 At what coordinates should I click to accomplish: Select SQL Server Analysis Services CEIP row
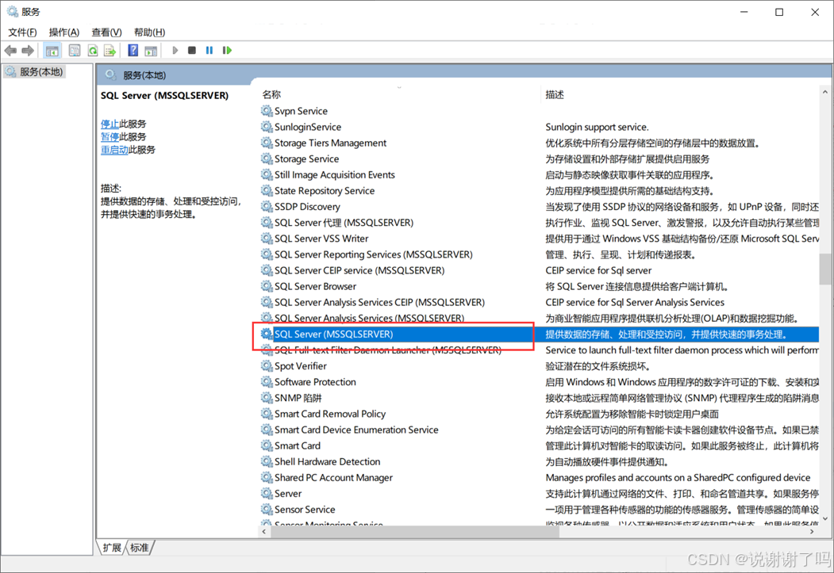click(x=380, y=302)
